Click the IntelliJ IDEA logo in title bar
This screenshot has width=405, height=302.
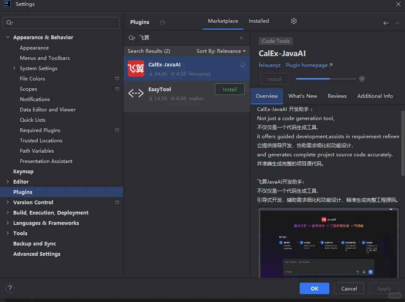coord(7,4)
